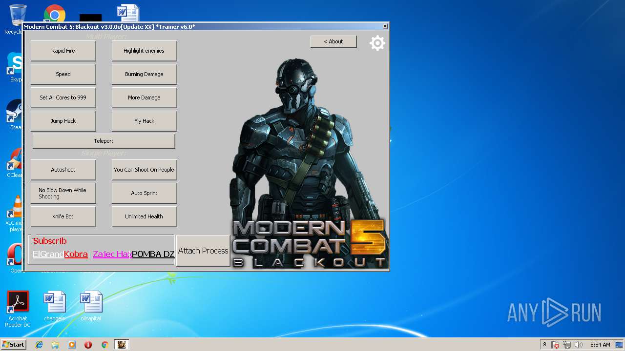Click the Rapid Fire button

pyautogui.click(x=63, y=51)
